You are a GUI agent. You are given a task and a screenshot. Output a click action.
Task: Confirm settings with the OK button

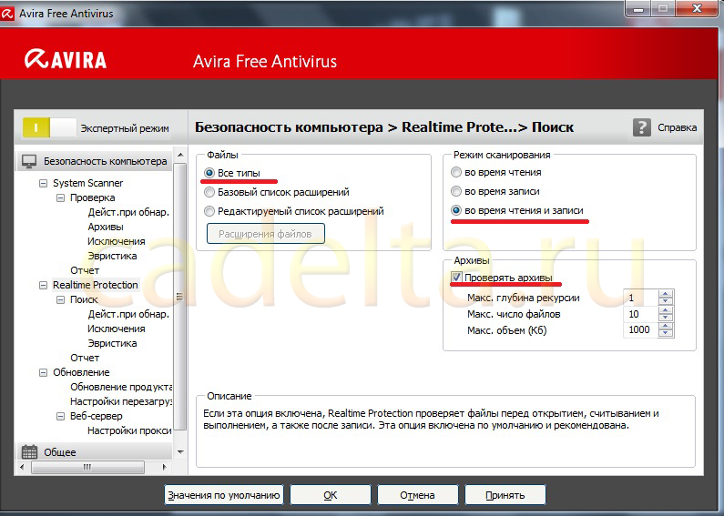tap(331, 495)
